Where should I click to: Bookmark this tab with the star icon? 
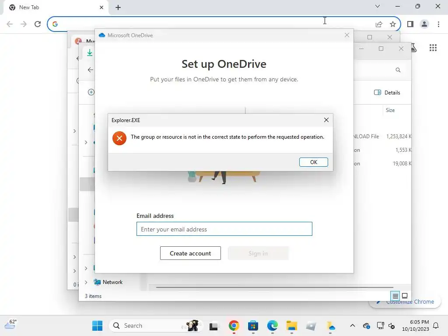[x=393, y=24]
